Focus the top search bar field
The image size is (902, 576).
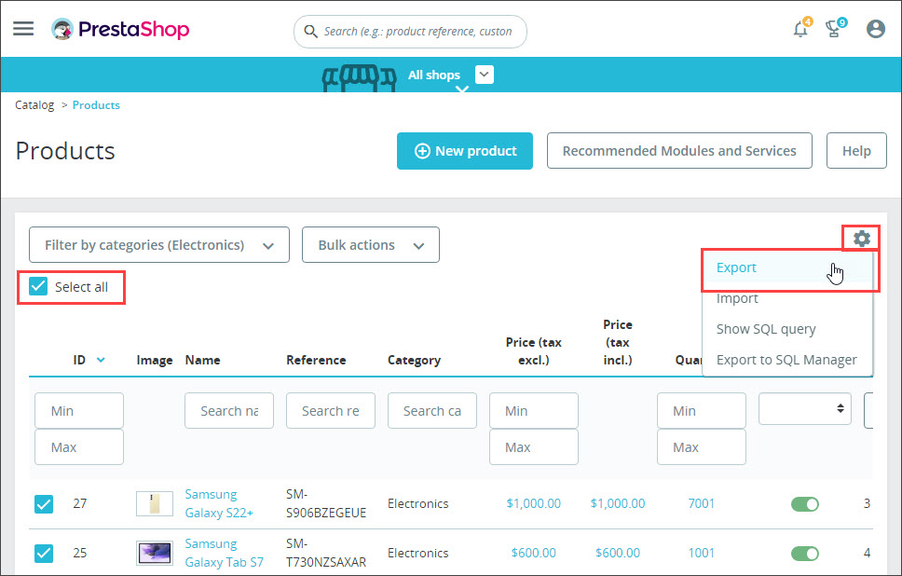coord(410,31)
